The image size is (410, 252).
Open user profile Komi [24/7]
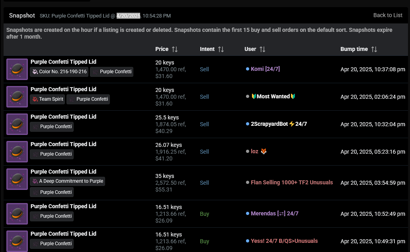click(x=265, y=69)
